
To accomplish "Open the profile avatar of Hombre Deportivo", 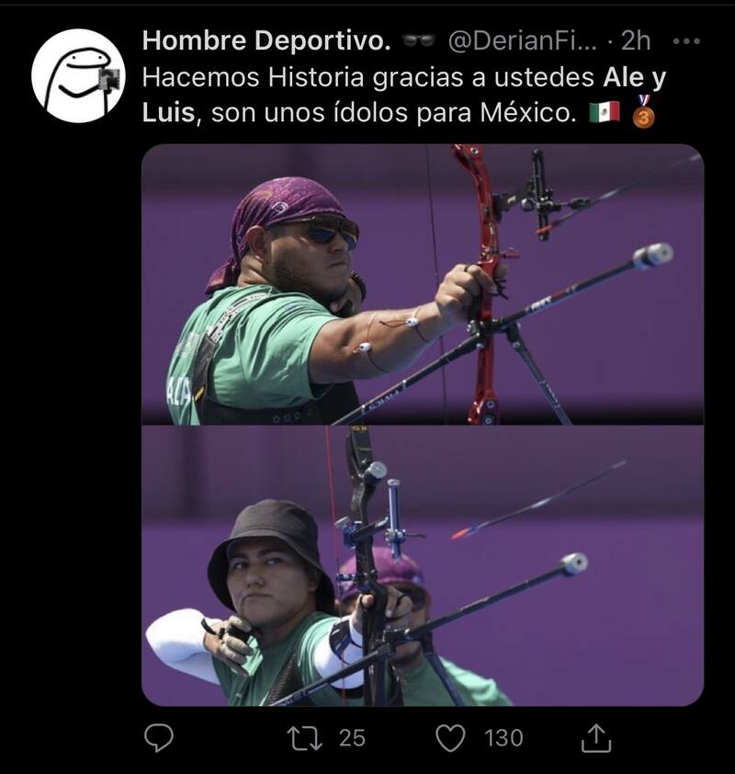I will [x=78, y=75].
